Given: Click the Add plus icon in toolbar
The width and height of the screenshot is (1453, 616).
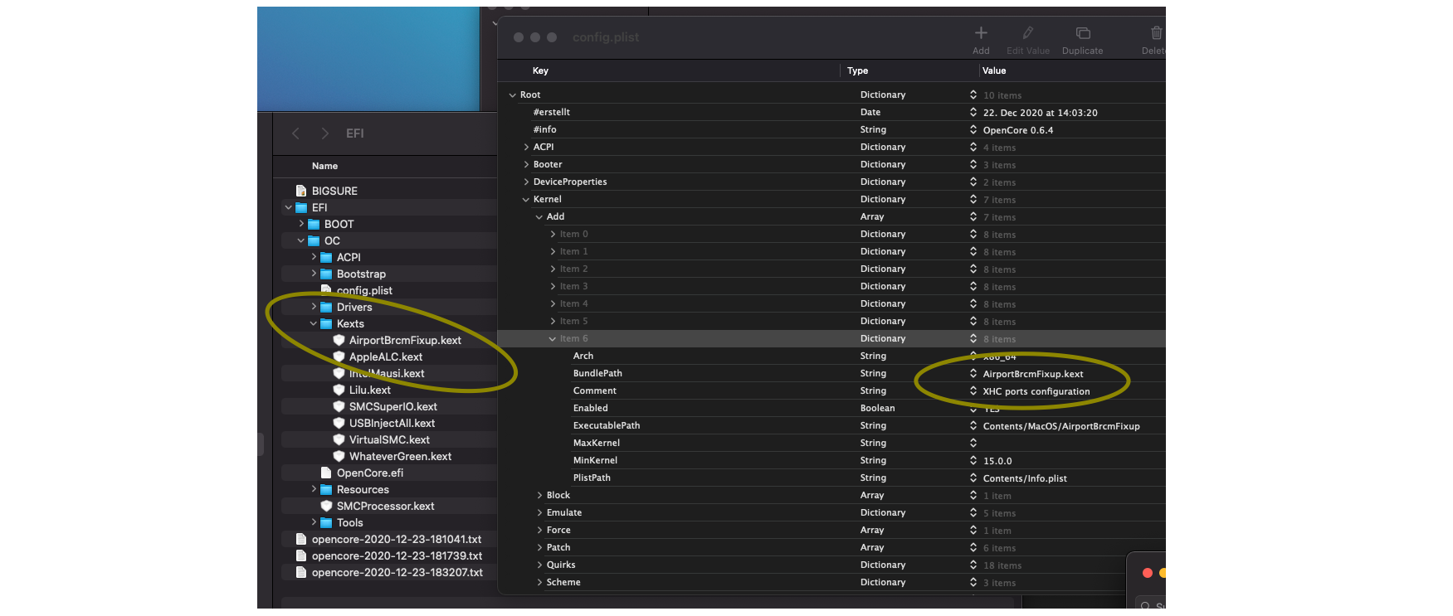Looking at the screenshot, I should click(981, 33).
